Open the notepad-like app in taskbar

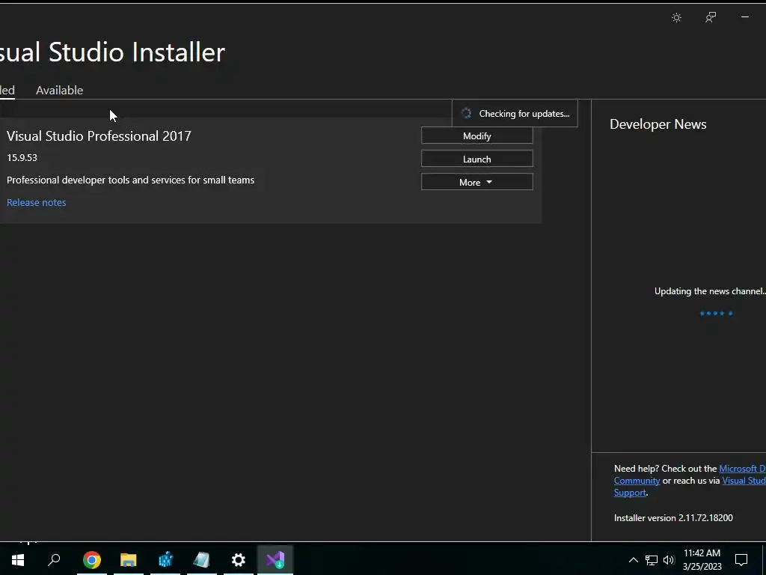(202, 559)
